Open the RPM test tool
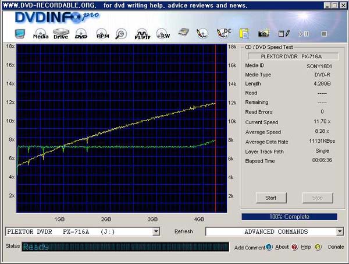Viewport: 349px width, 264px height. pyautogui.click(x=102, y=34)
